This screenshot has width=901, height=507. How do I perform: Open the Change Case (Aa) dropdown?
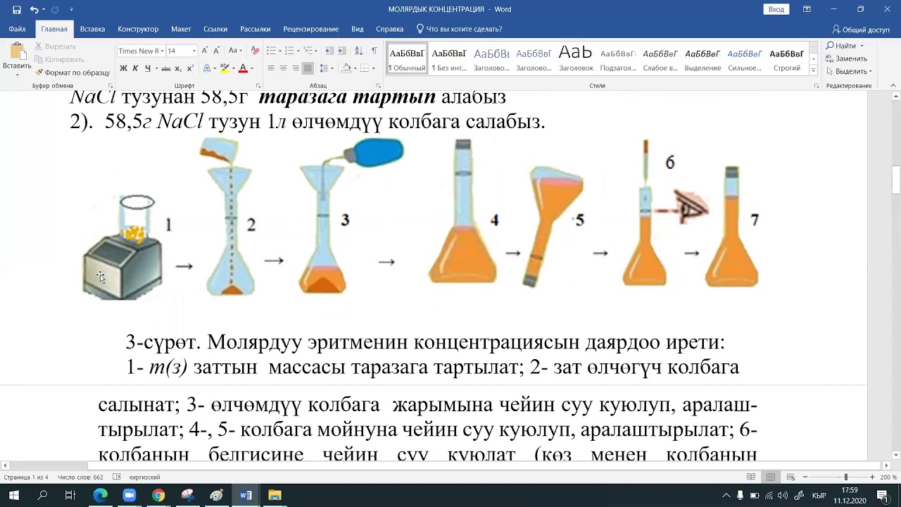tap(235, 51)
